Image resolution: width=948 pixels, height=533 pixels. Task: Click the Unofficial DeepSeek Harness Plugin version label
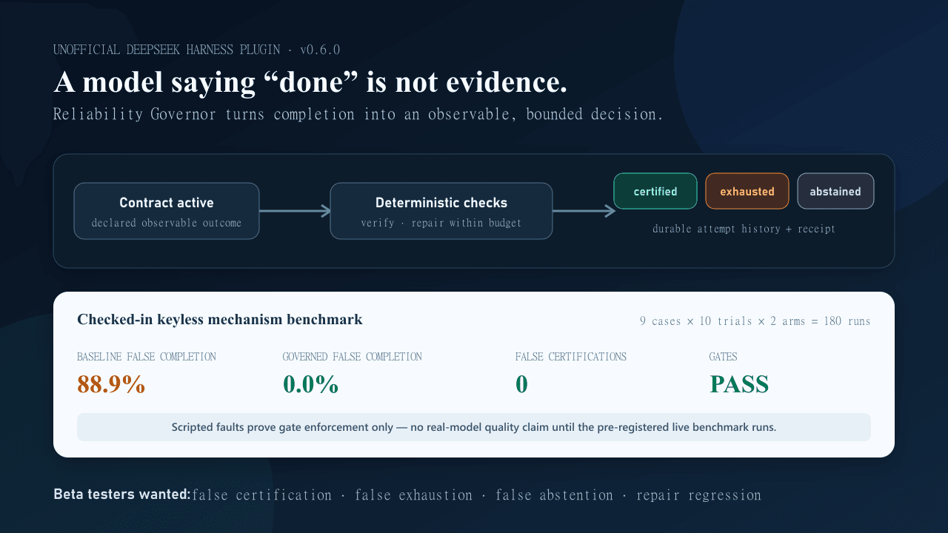(x=196, y=50)
